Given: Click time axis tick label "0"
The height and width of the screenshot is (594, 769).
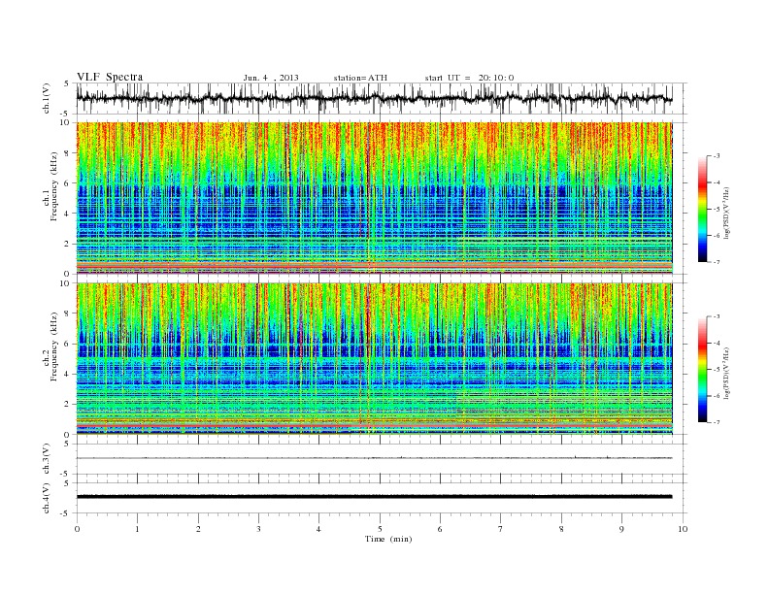Looking at the screenshot, I should (77, 529).
